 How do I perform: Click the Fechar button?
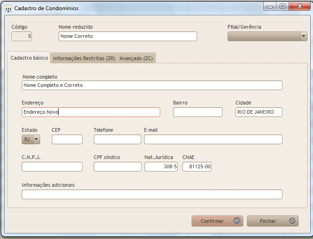pos(272,221)
